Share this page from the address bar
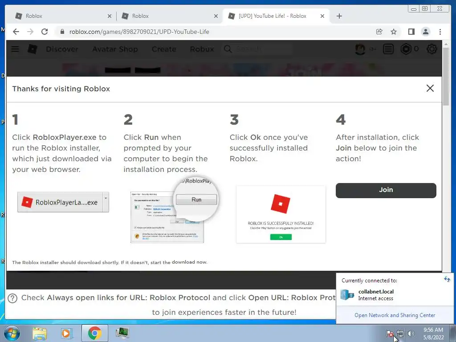The width and height of the screenshot is (456, 342). tap(379, 32)
